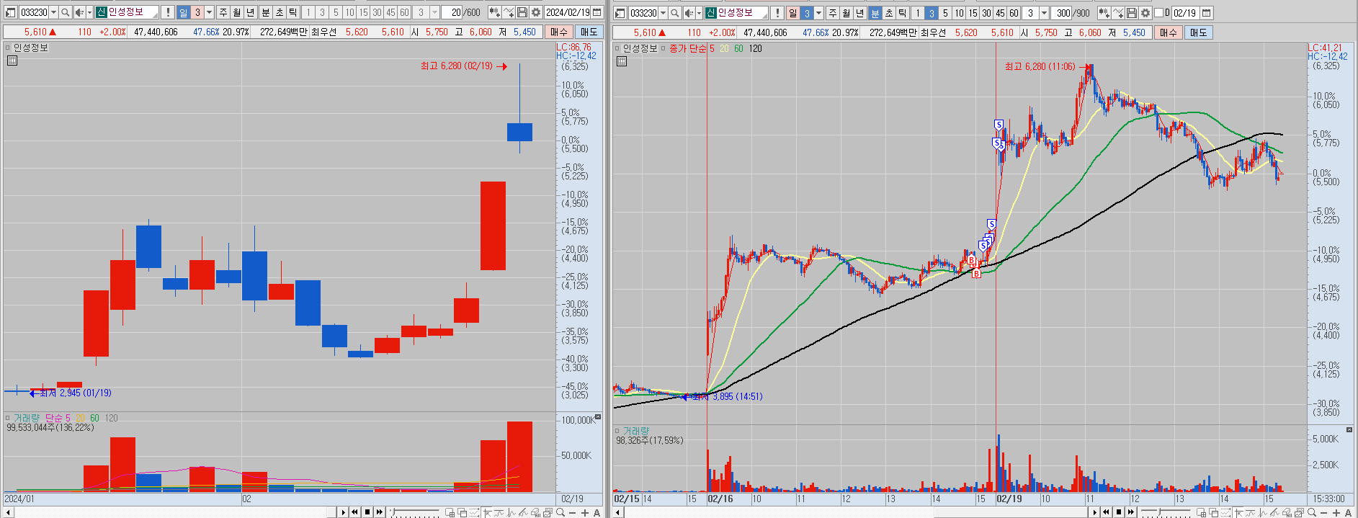Select the 1-minute interval in right chart
1358x518 pixels.
point(918,13)
